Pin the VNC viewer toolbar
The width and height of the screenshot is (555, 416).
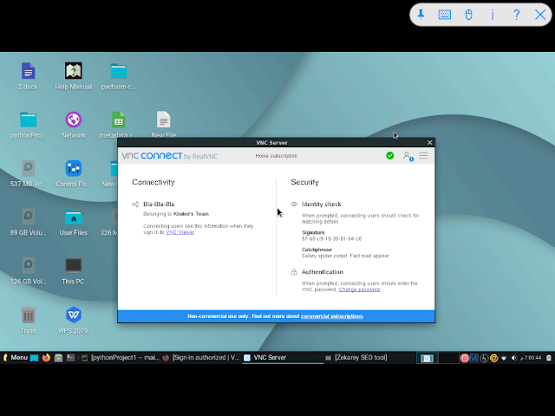(x=421, y=15)
